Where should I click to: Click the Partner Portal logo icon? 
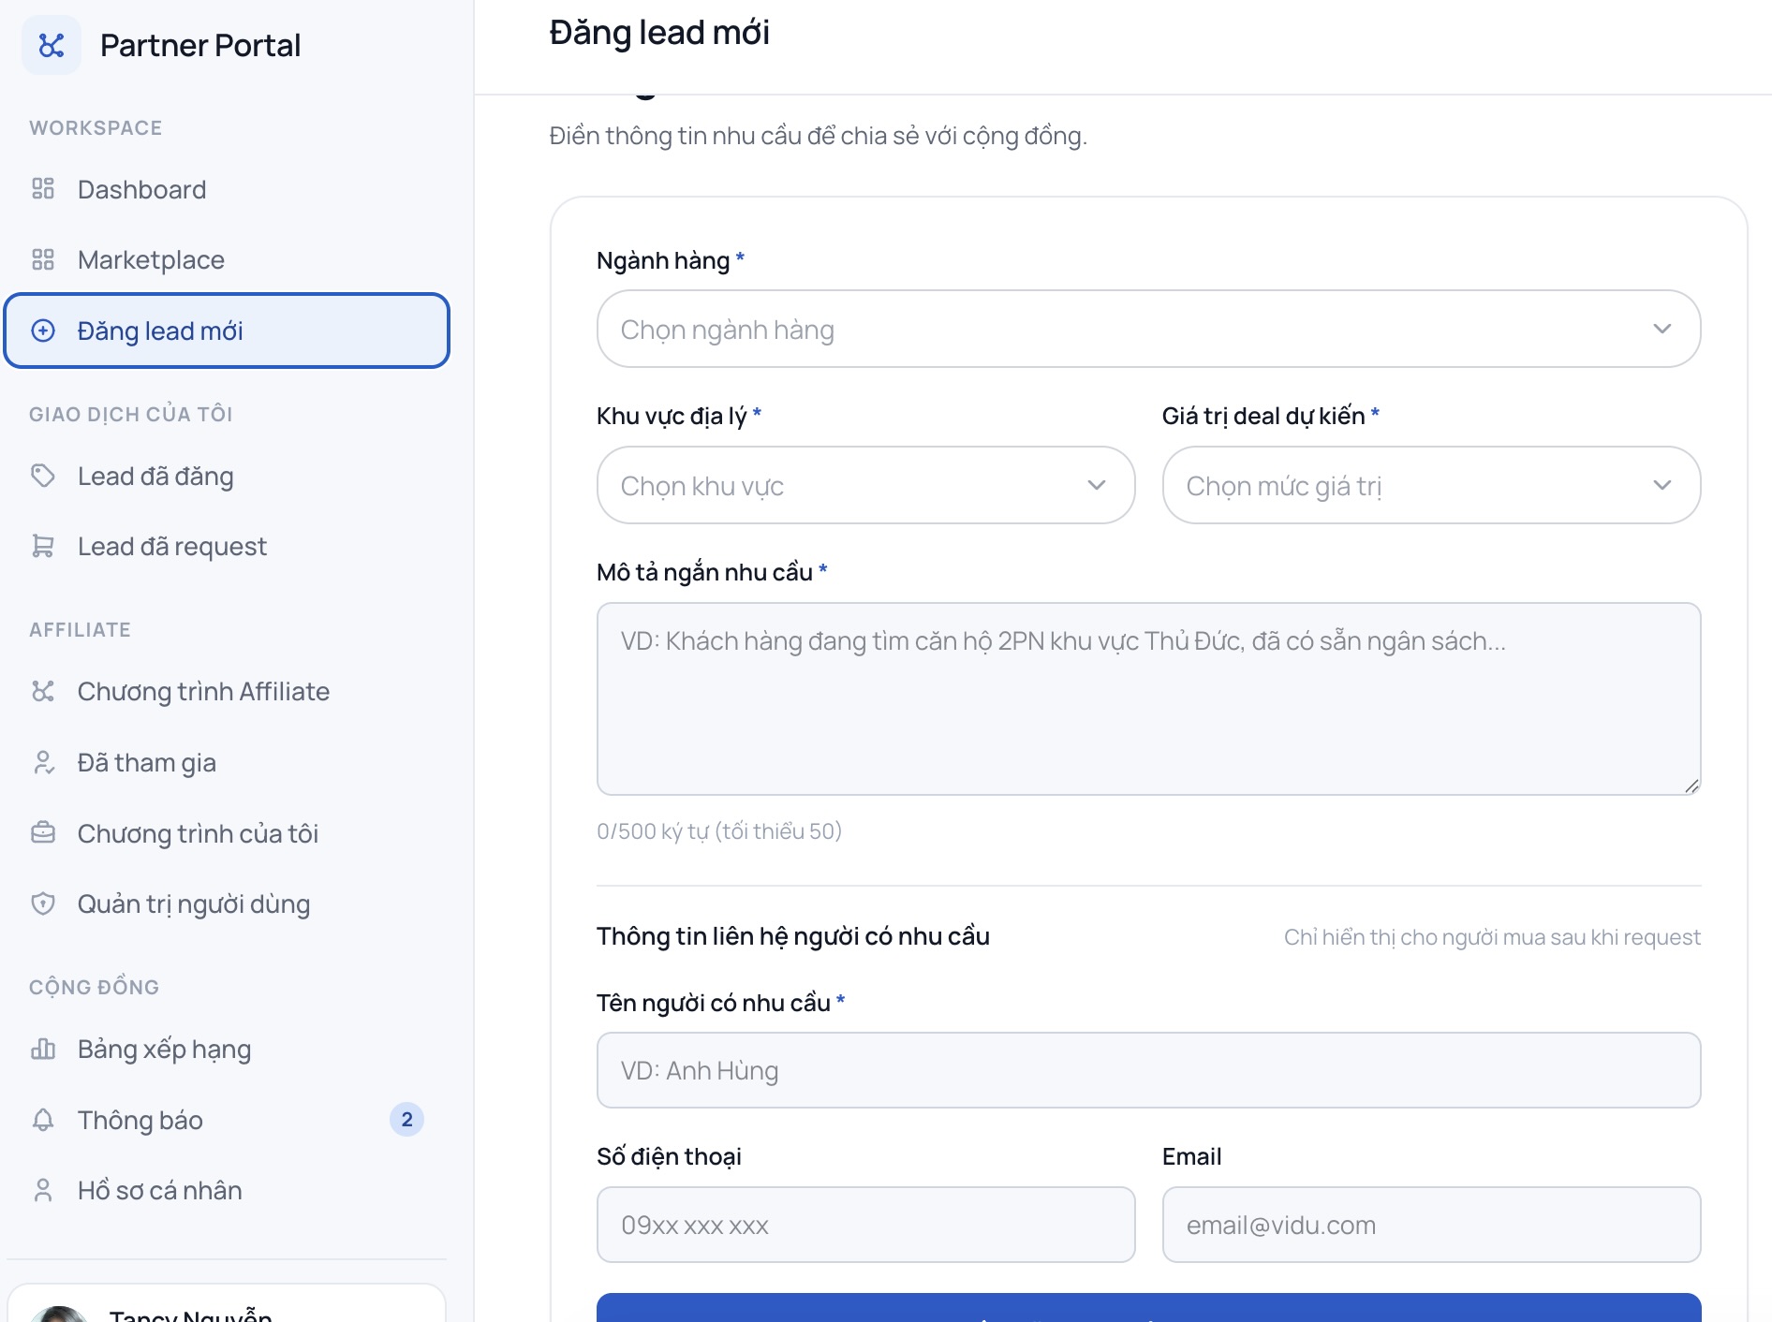tap(52, 45)
